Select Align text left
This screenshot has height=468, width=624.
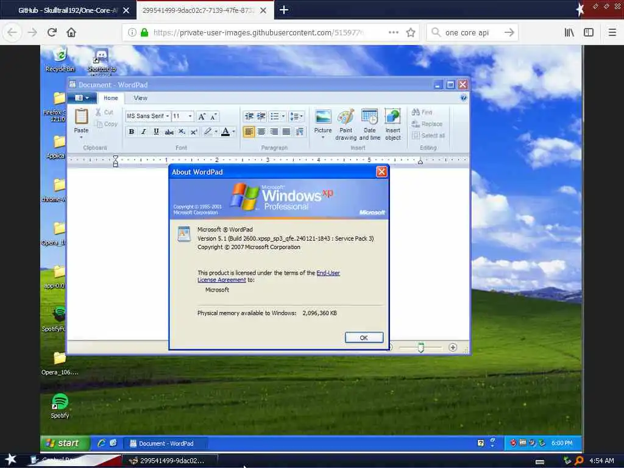pos(249,132)
